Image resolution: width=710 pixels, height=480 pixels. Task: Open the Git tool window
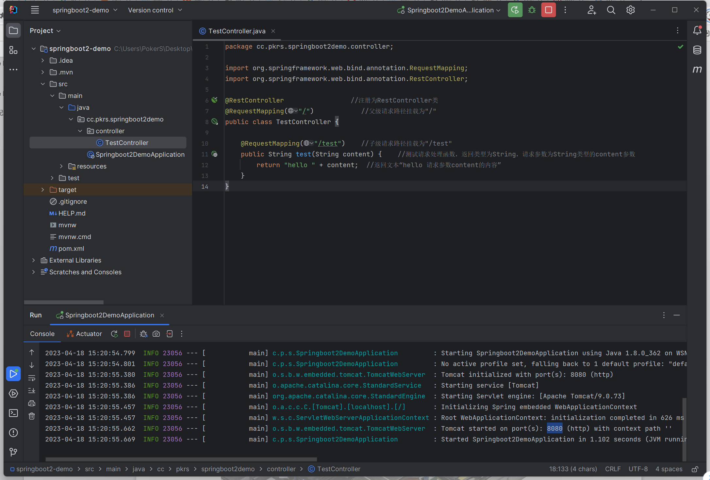tap(13, 452)
